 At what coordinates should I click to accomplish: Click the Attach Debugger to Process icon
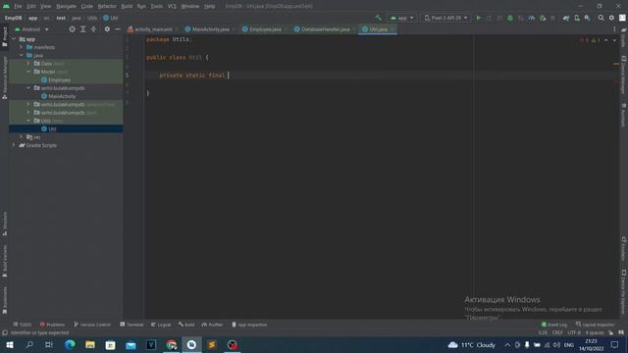[x=543, y=18]
